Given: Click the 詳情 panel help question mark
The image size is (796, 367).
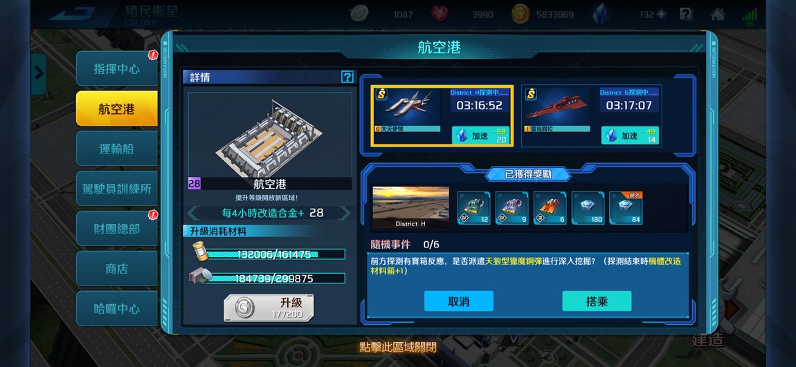Looking at the screenshot, I should point(347,77).
